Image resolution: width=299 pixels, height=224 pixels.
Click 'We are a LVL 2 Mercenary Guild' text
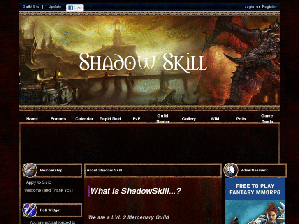click(x=128, y=217)
